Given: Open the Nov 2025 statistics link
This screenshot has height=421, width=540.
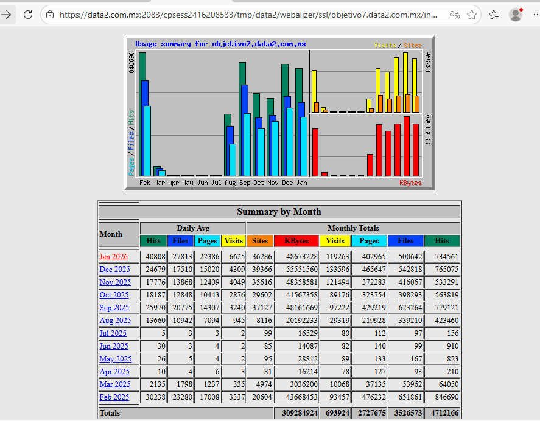Looking at the screenshot, I should (x=115, y=282).
